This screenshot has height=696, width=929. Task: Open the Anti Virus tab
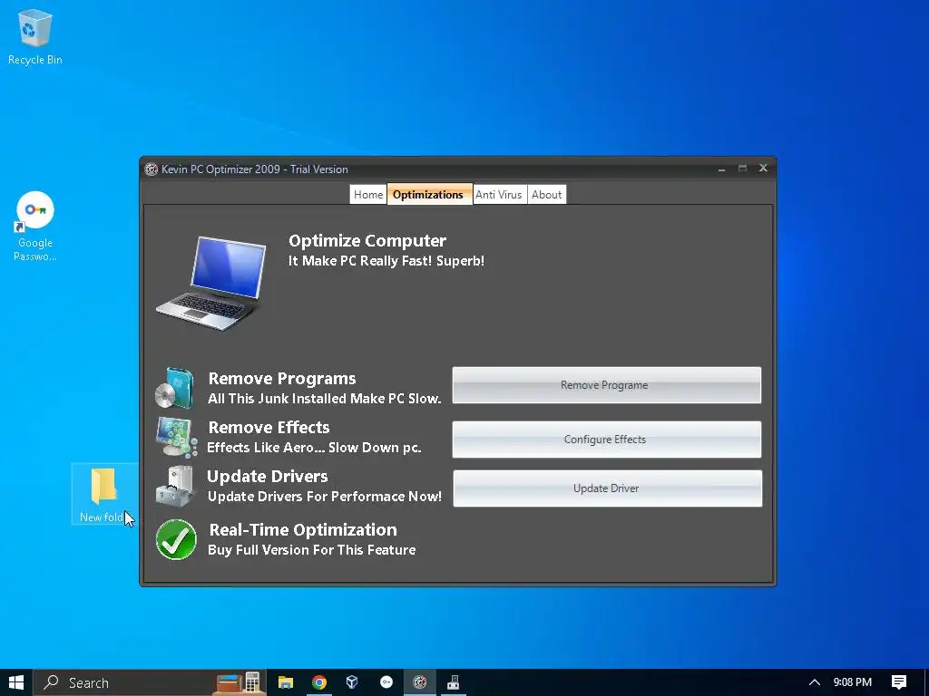499,195
